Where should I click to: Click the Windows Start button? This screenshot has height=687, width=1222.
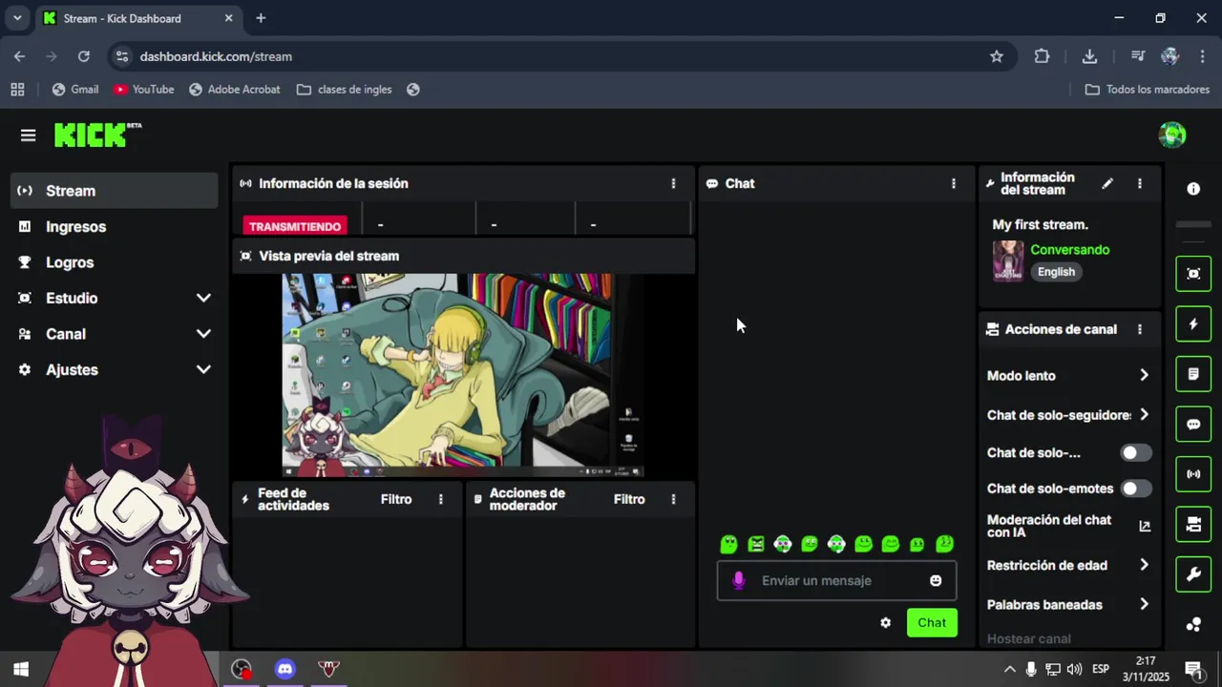point(21,669)
